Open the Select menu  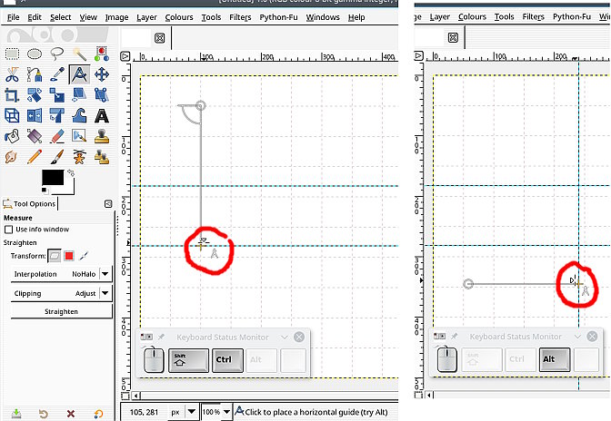click(60, 17)
